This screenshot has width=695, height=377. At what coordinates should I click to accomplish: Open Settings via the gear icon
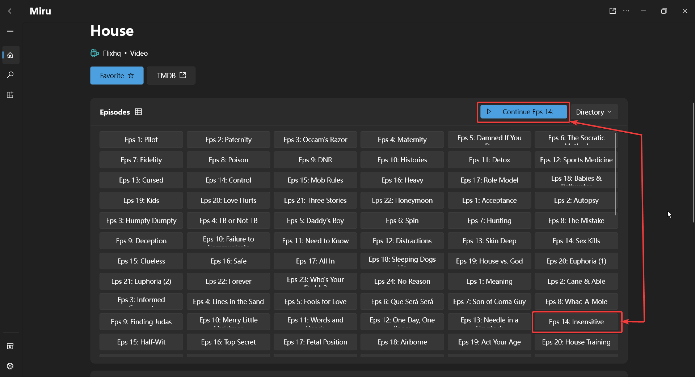(10, 366)
